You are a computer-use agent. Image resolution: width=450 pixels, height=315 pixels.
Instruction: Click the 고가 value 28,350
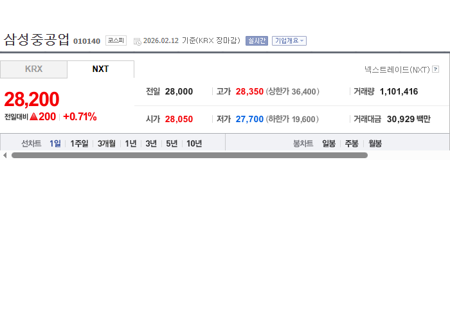coord(249,91)
